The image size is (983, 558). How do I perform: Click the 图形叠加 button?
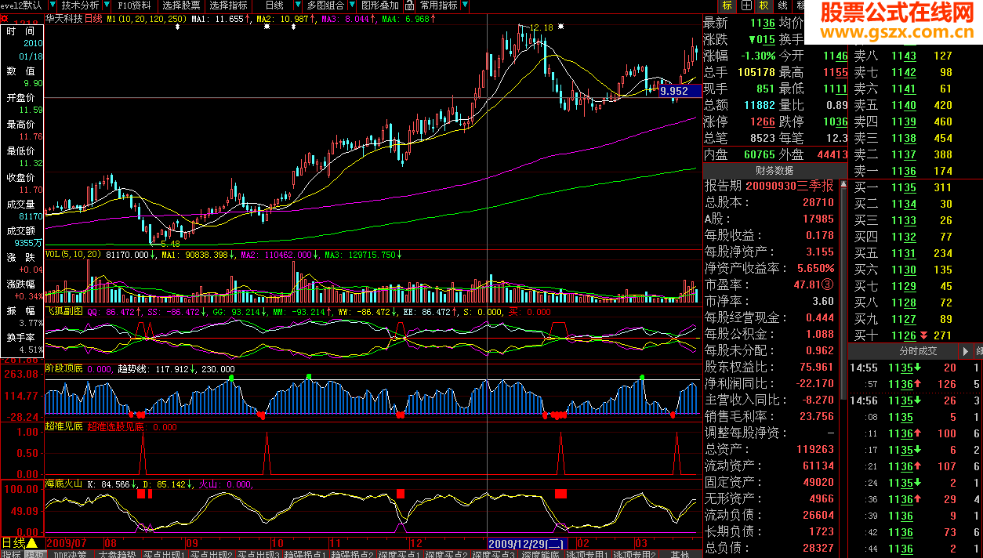point(380,5)
